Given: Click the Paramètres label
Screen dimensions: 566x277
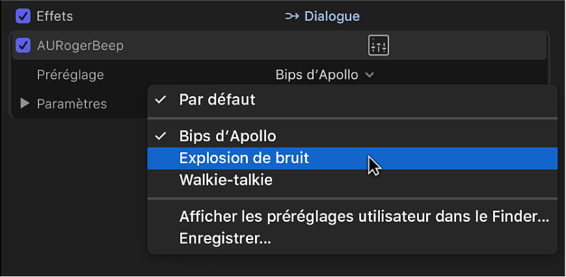Looking at the screenshot, I should tap(72, 103).
